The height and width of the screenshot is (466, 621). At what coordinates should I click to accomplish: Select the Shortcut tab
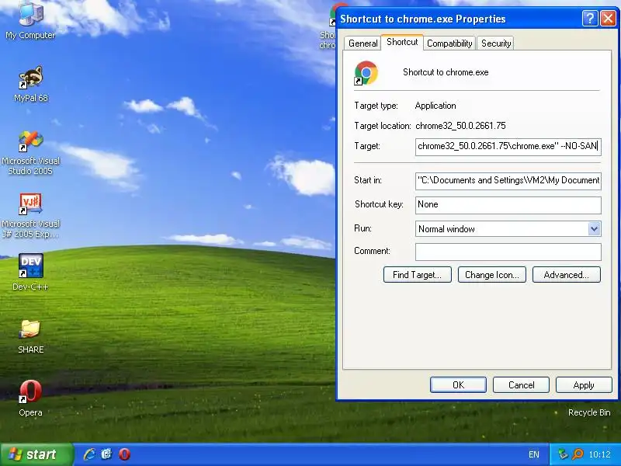pyautogui.click(x=402, y=42)
